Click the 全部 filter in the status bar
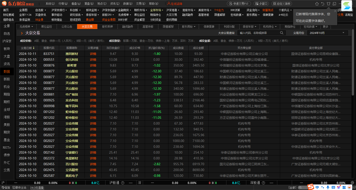 click(292, 188)
